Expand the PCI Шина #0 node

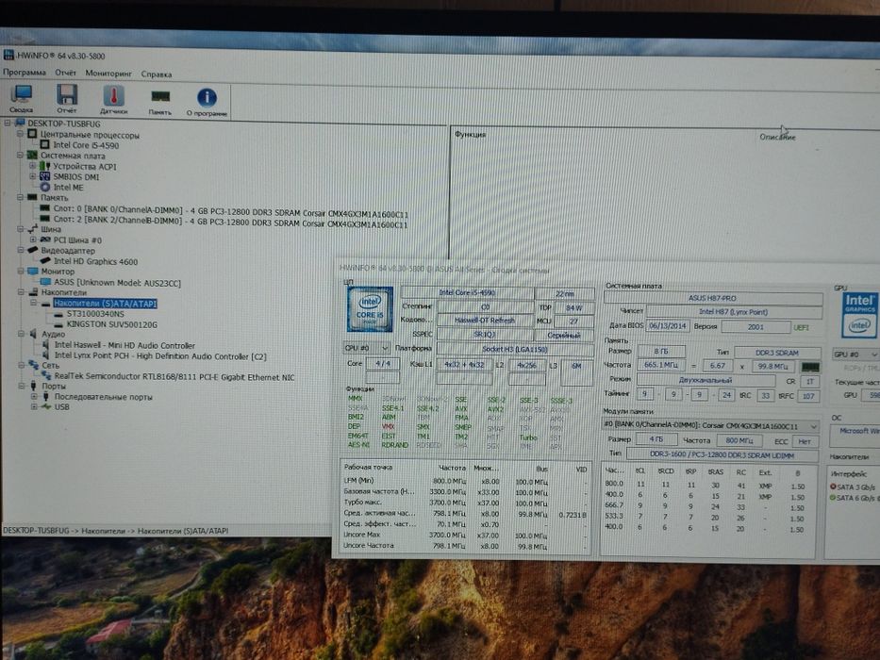pyautogui.click(x=33, y=239)
